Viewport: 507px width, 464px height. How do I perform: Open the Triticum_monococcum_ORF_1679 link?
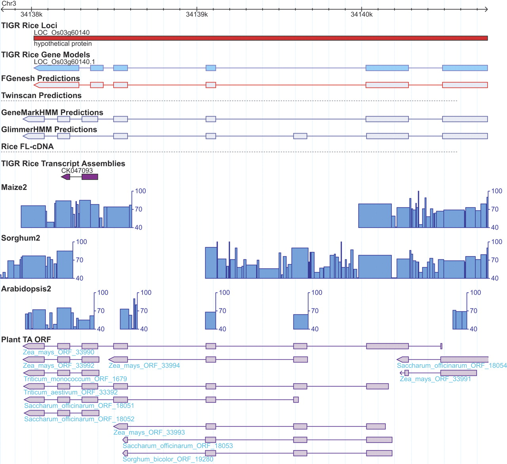click(75, 379)
